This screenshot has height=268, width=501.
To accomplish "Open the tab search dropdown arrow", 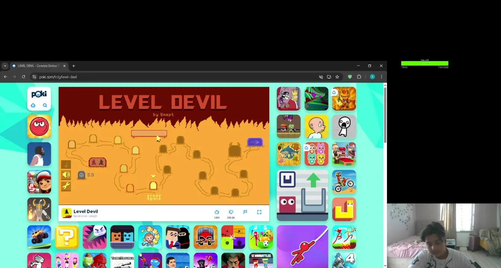I will [5, 66].
